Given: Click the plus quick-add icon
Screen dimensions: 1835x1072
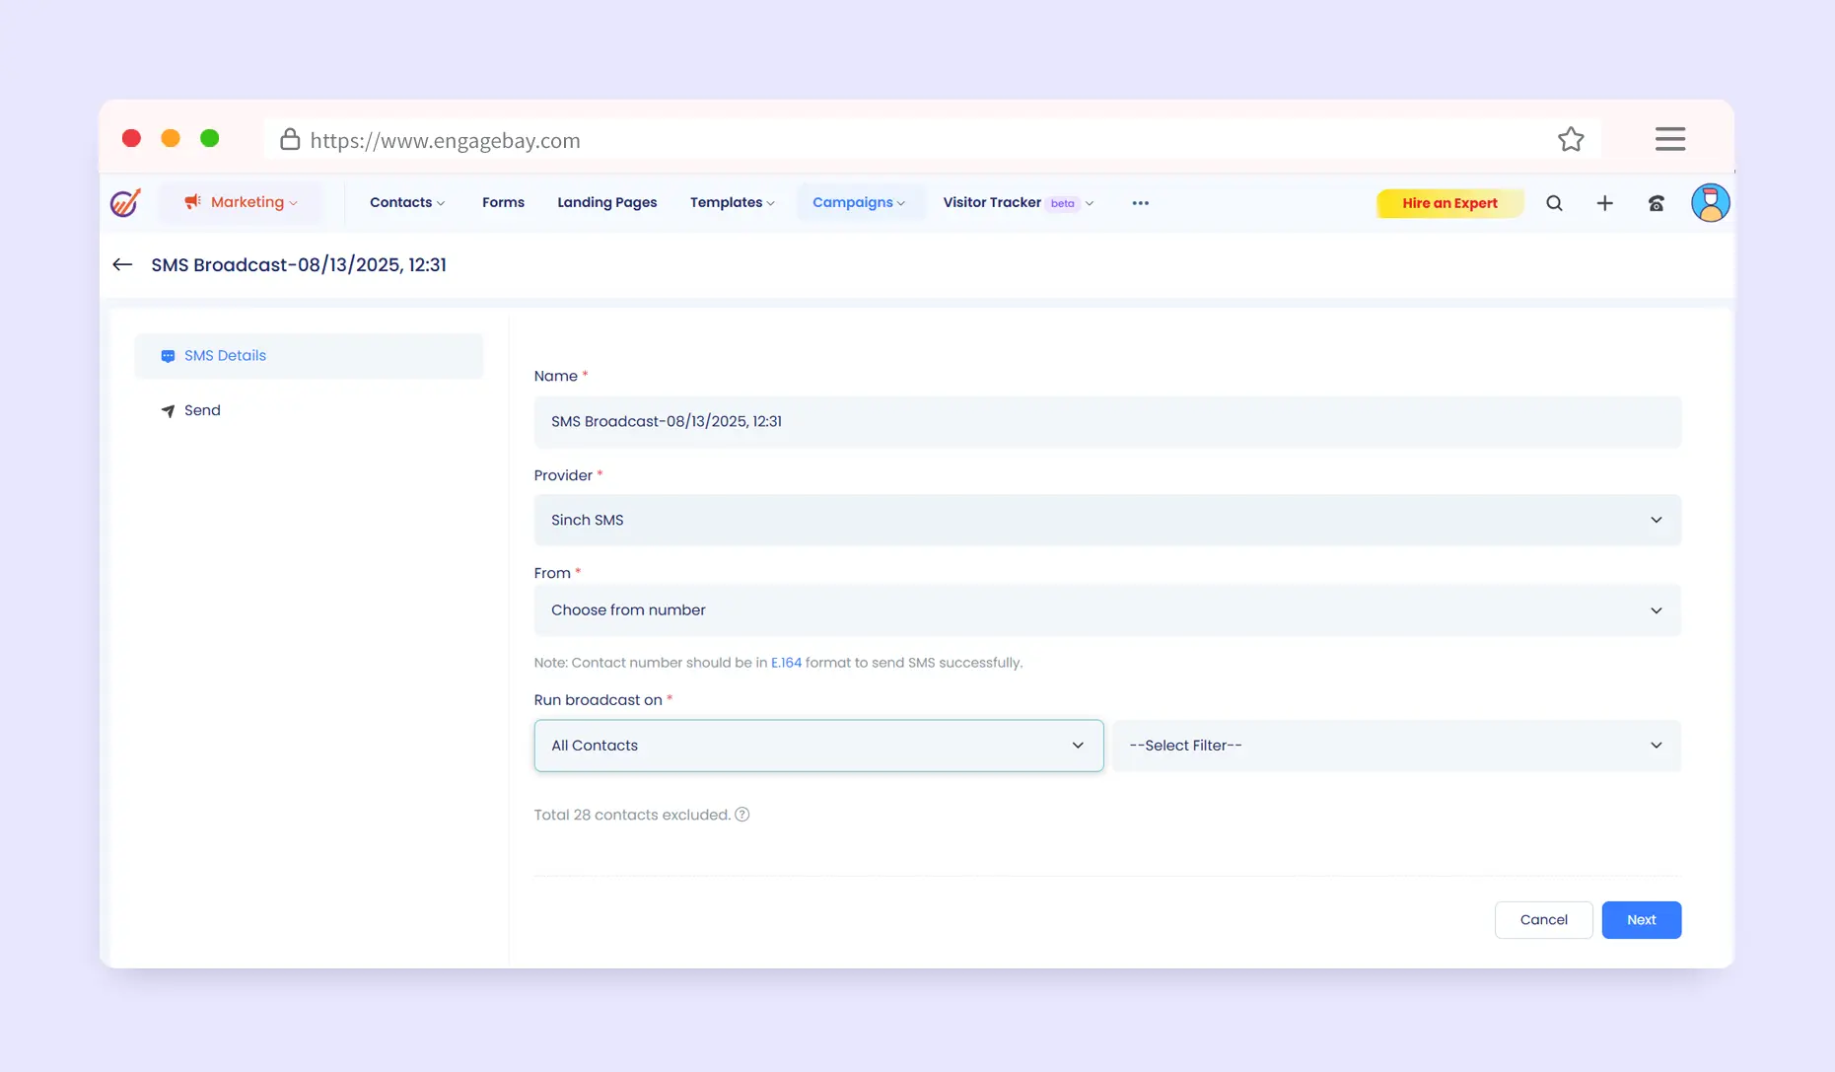Looking at the screenshot, I should point(1604,203).
